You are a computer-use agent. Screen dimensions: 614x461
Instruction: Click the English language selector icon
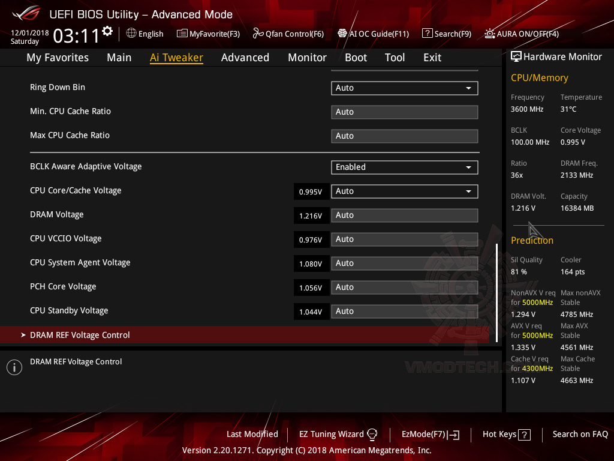point(132,34)
